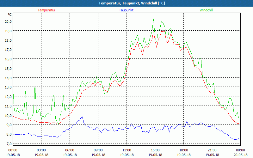The image size is (253, 158).
Task: Click the 15,0 y-axis value
Action: [x=8, y=68]
